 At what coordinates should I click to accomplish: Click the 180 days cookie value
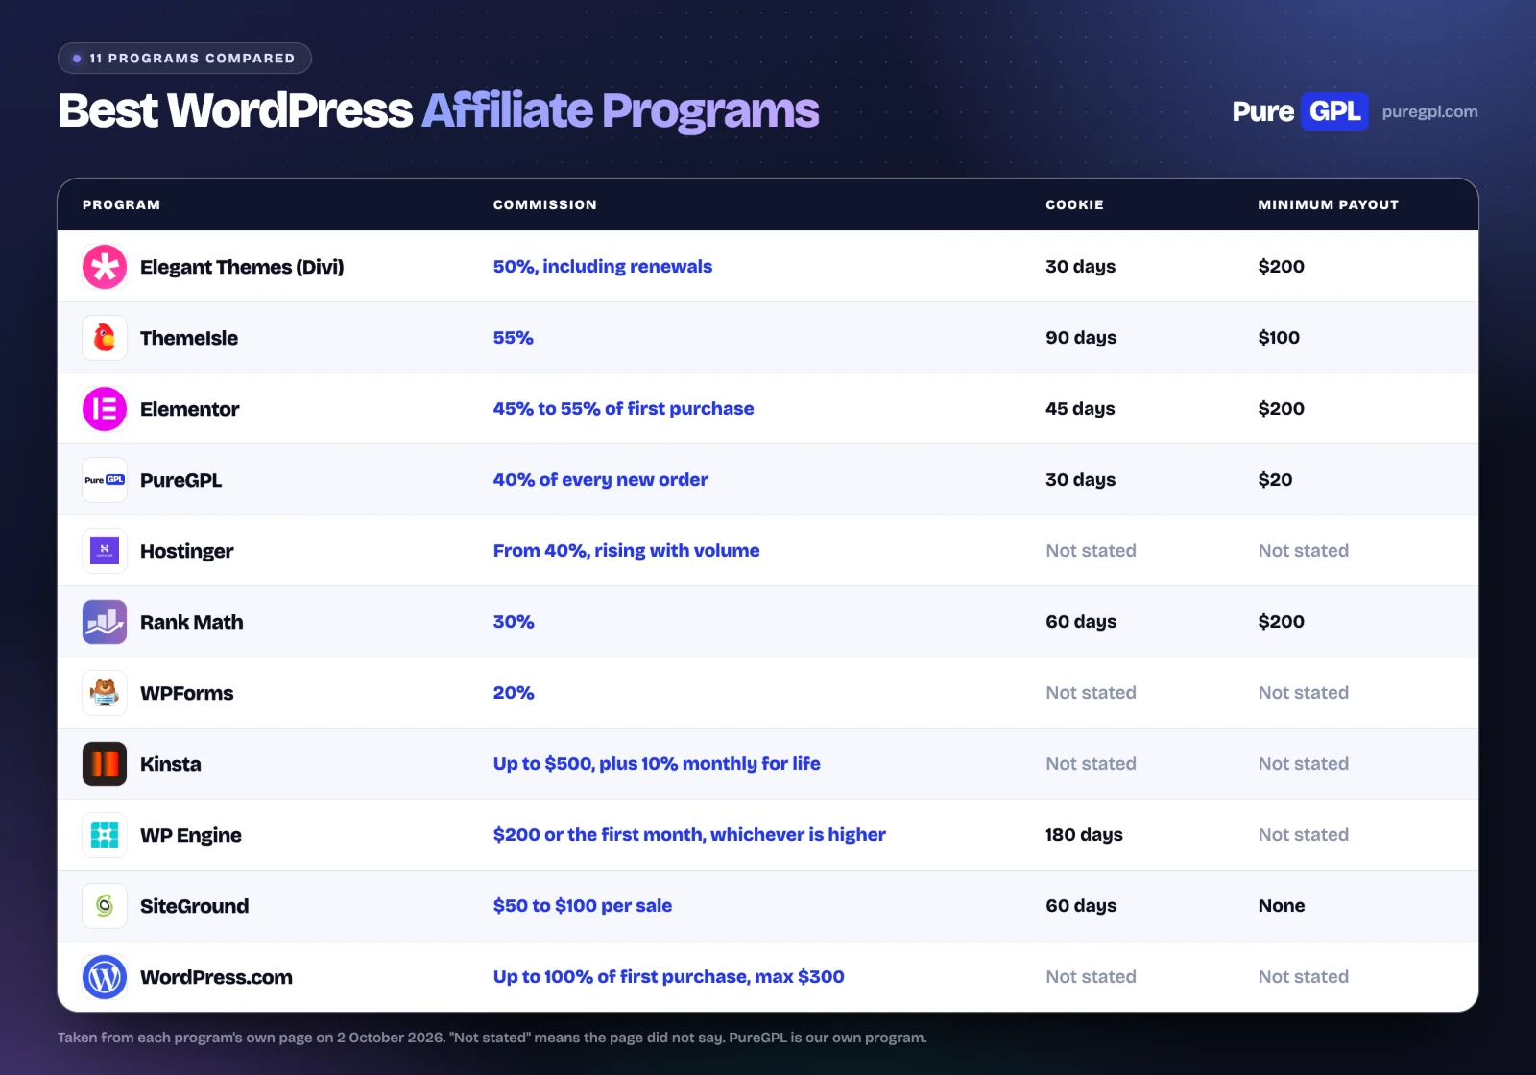(x=1084, y=835)
